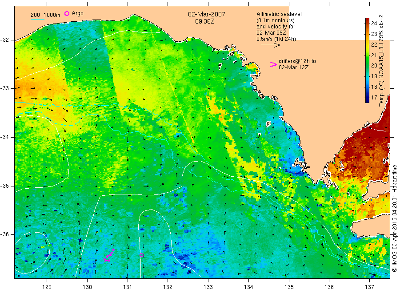
Task: Click the cyan 200 1000m contour legend line
Action: point(37,19)
